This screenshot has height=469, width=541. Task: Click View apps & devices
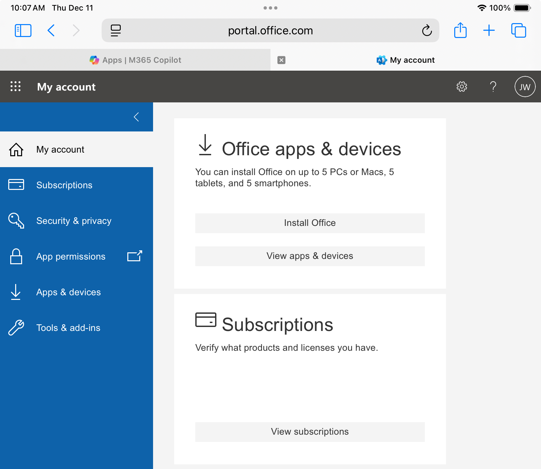tap(309, 256)
